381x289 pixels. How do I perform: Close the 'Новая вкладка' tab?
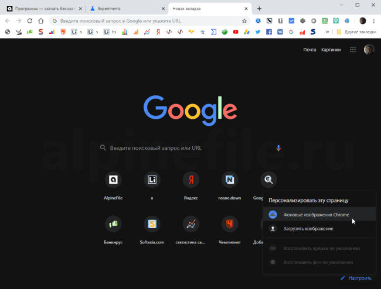click(x=246, y=9)
